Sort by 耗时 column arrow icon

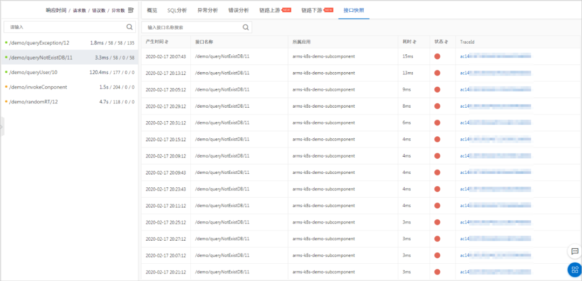pos(414,42)
